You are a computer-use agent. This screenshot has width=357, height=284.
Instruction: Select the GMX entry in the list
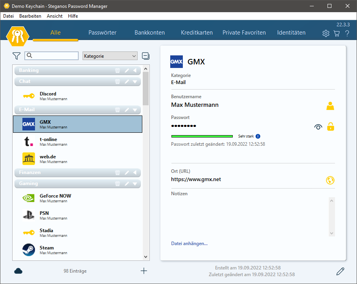tap(77, 124)
